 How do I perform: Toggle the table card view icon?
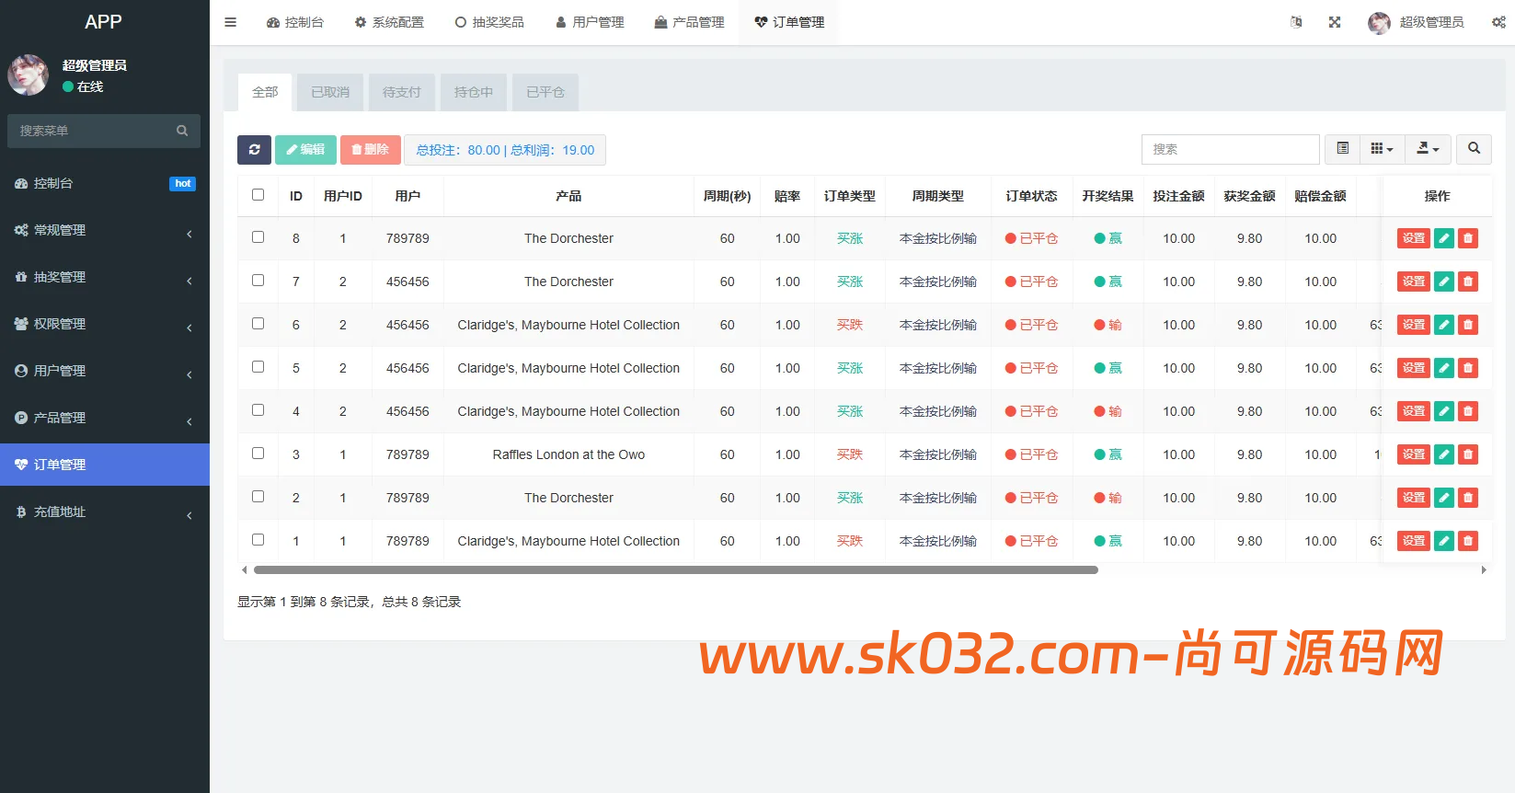[x=1343, y=149]
